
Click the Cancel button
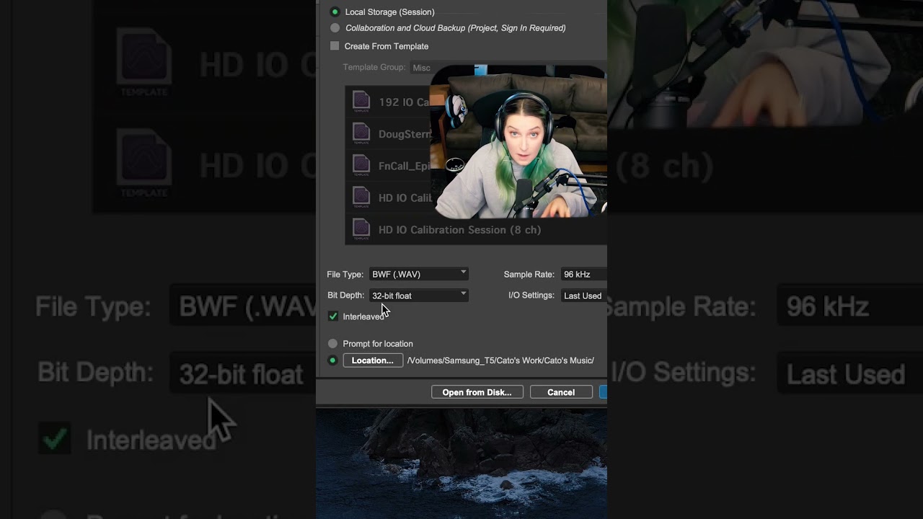[561, 392]
